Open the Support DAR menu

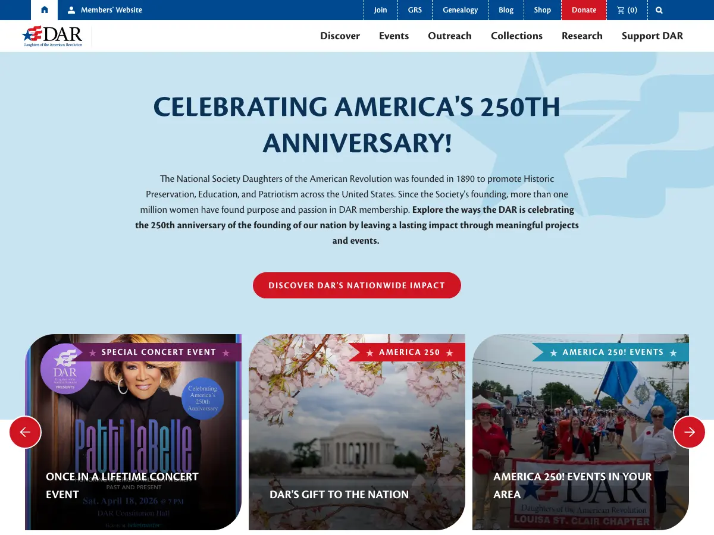[652, 36]
